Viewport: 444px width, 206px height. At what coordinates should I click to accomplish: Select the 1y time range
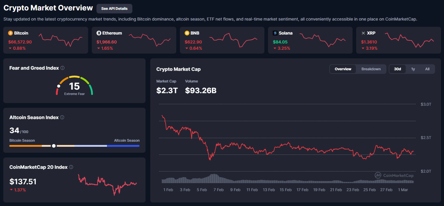point(413,69)
